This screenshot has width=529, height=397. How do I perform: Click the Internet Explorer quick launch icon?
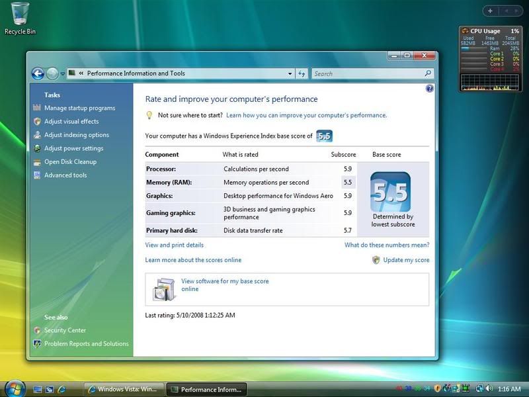point(62,389)
